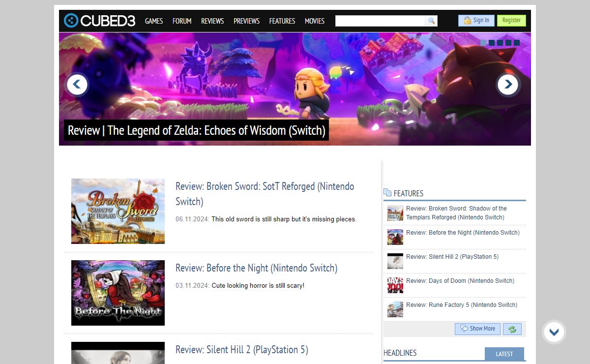Open sidebar link Review: Silent Hill 2
The height and width of the screenshot is (364, 590).
[452, 257]
